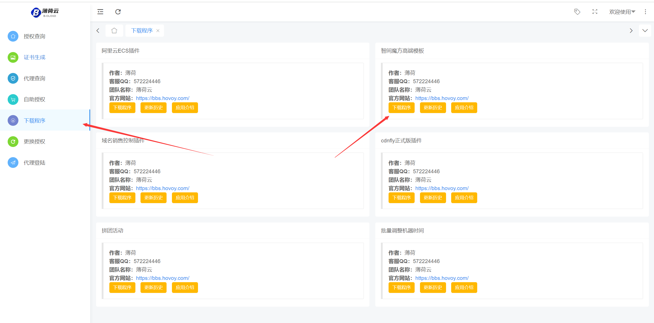Click 更新历史 button for 阿里云ECS插件
The width and height of the screenshot is (654, 323).
[x=154, y=108]
